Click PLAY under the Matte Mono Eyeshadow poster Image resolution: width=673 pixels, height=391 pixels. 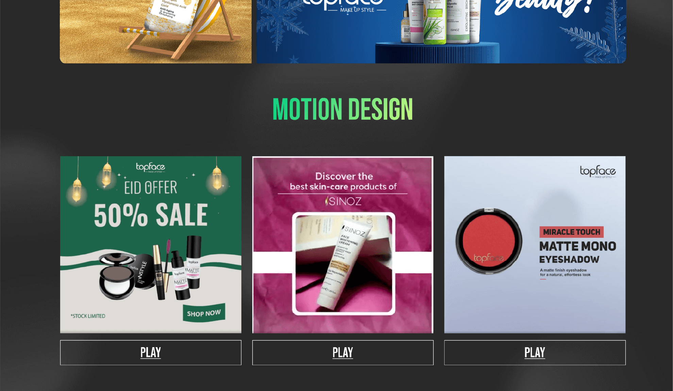click(535, 353)
